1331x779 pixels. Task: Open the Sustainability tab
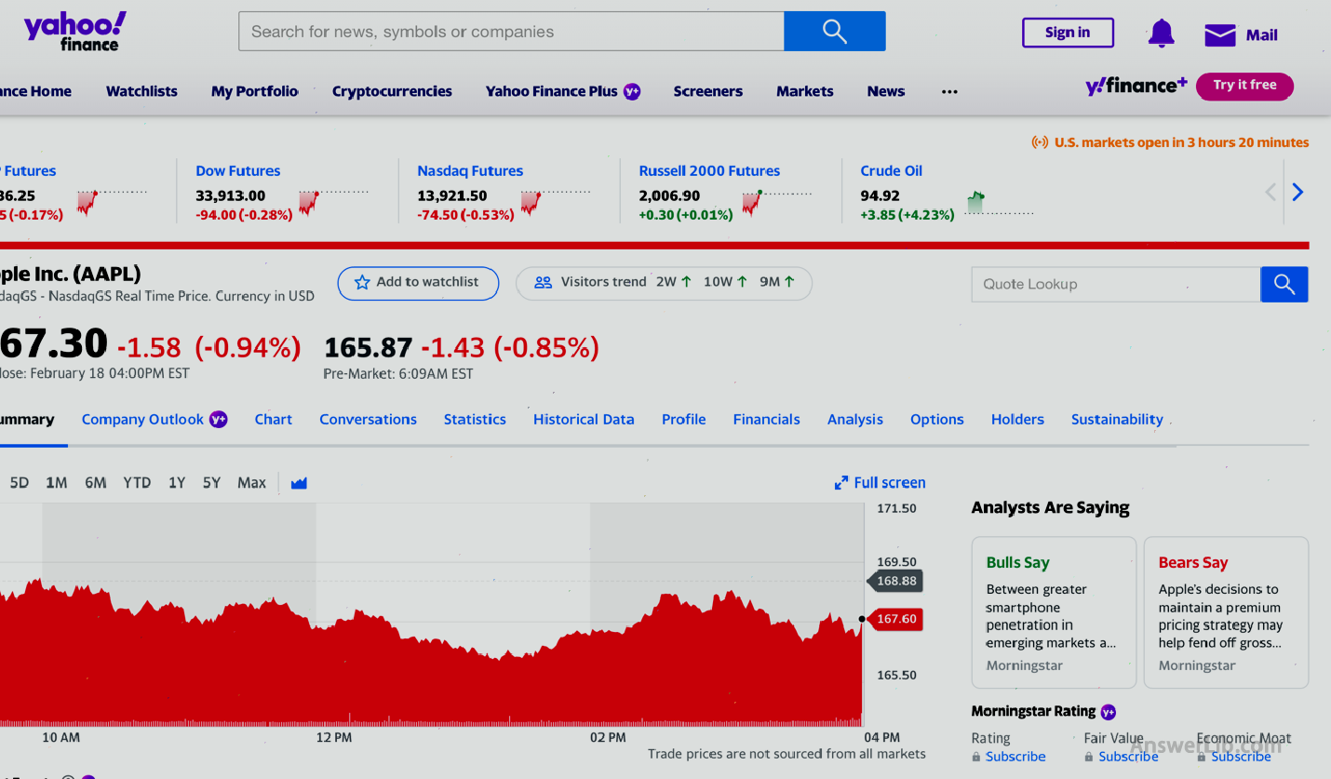tap(1118, 420)
